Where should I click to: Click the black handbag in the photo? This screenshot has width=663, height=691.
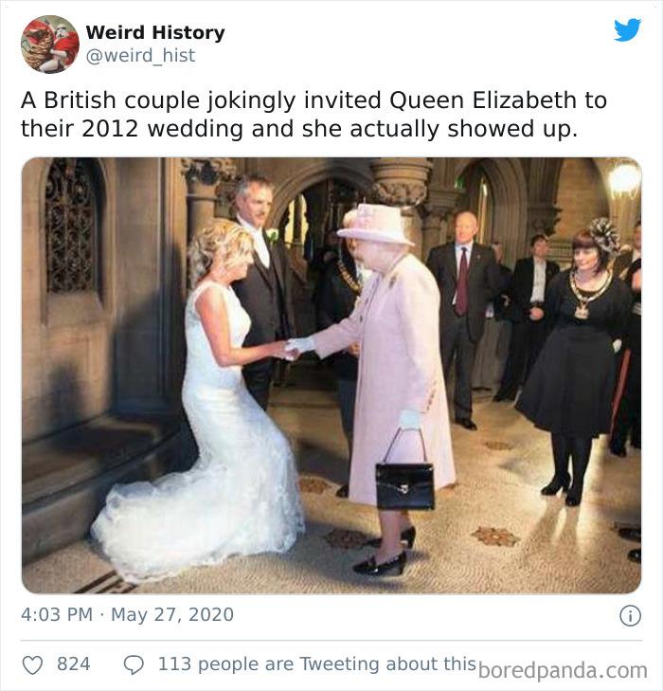pos(404,483)
